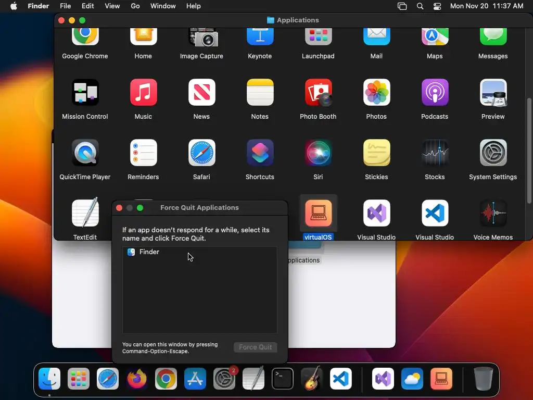Open the News app icon
This screenshot has width=533, height=400.
pyautogui.click(x=202, y=92)
